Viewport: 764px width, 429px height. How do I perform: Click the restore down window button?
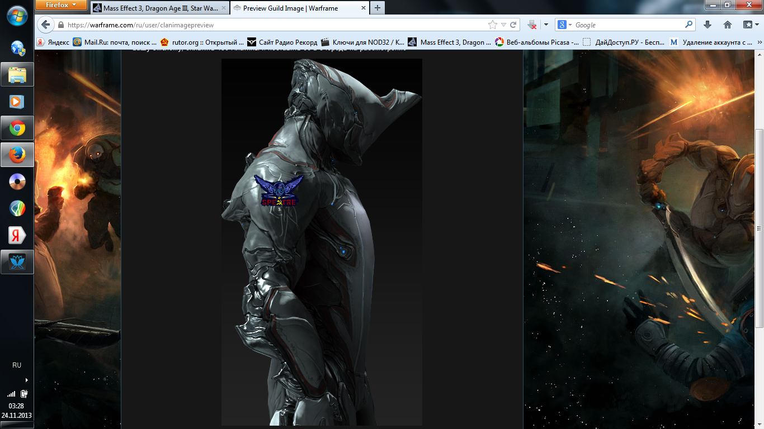(727, 4)
